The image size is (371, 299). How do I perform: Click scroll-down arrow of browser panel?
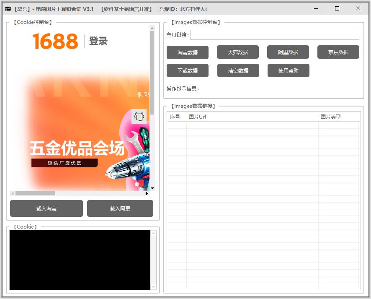(152, 188)
